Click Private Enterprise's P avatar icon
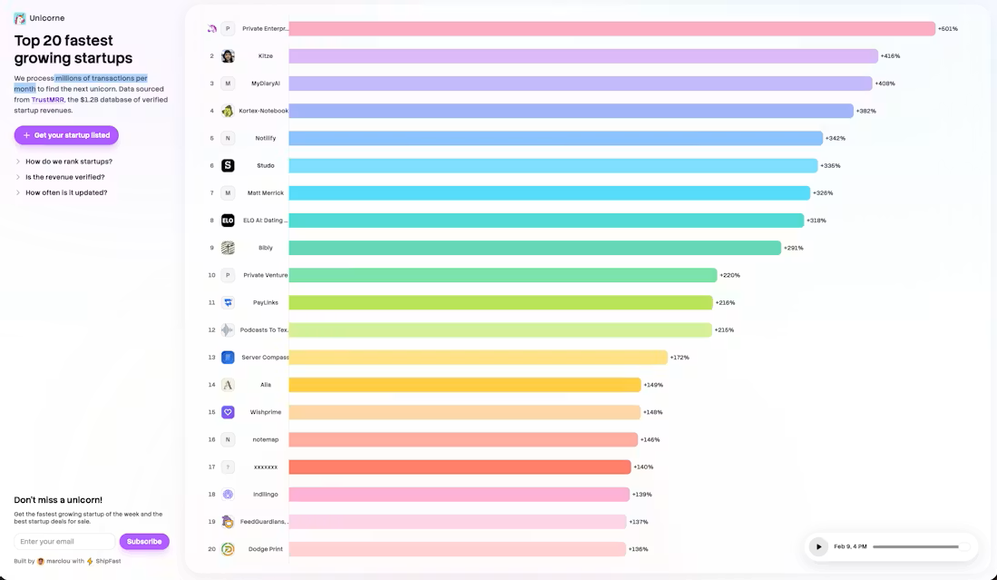This screenshot has height=580, width=997. pos(228,29)
